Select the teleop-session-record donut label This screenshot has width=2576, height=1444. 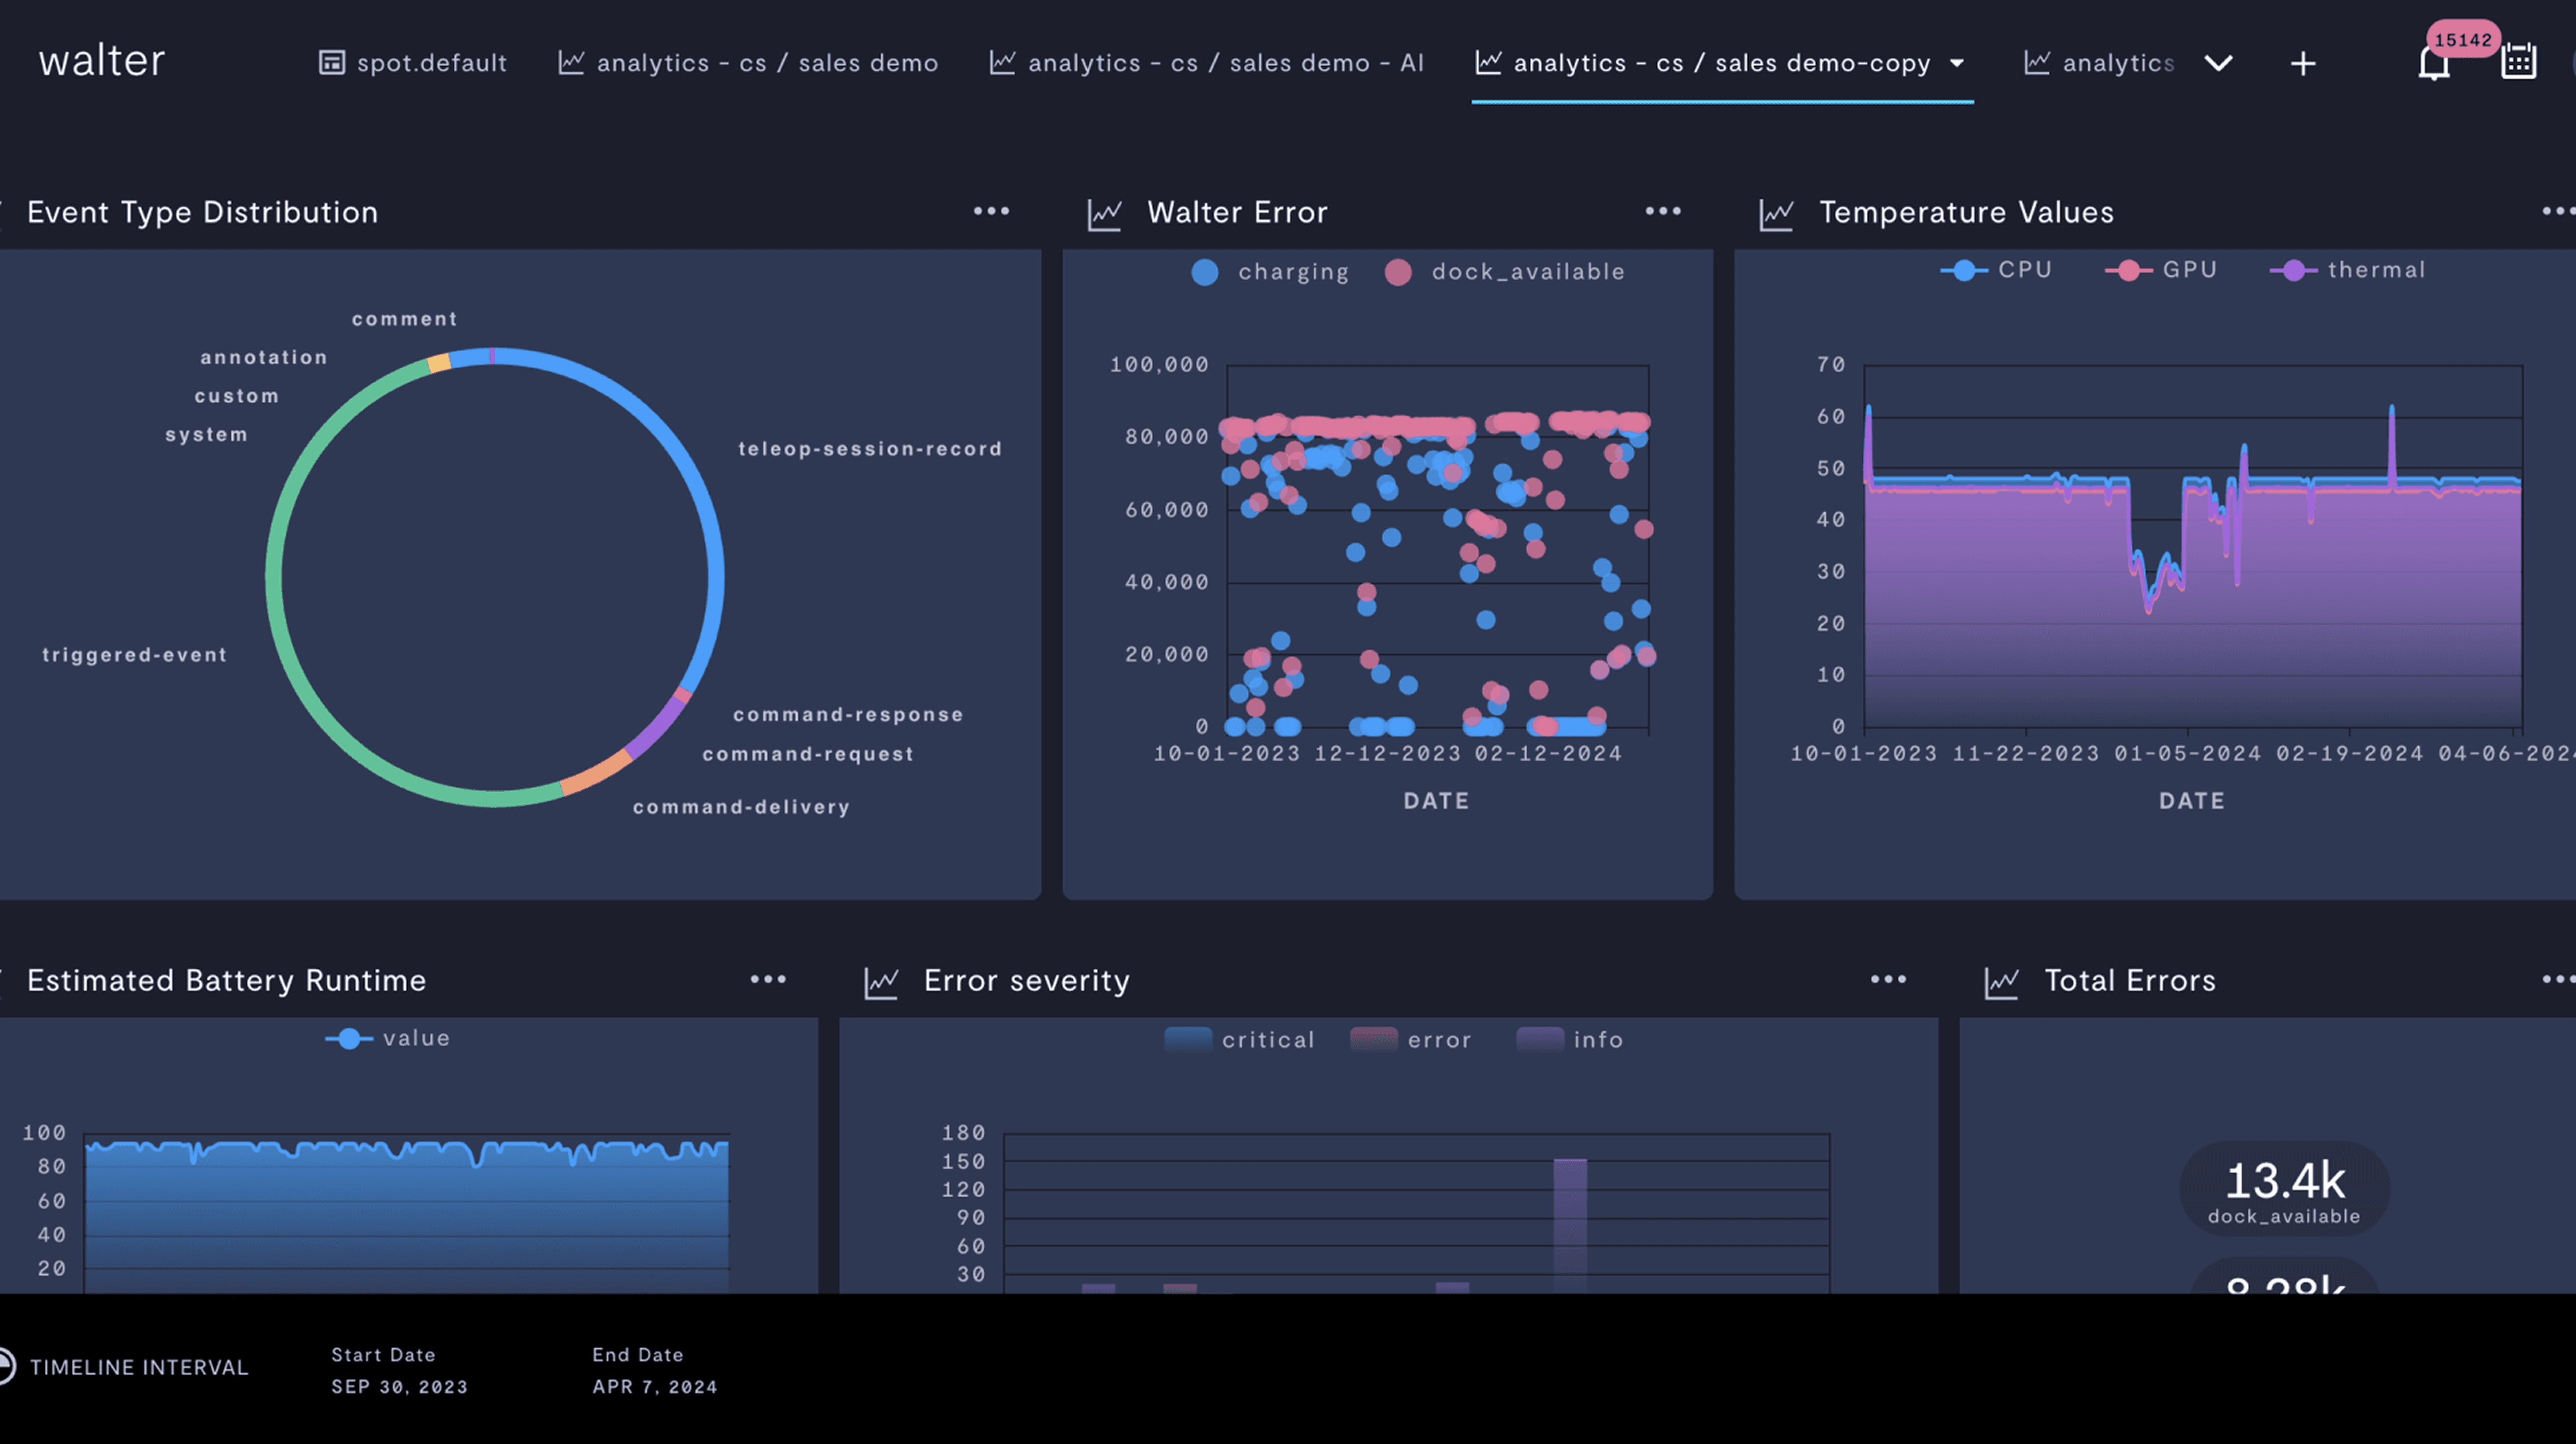coord(870,449)
